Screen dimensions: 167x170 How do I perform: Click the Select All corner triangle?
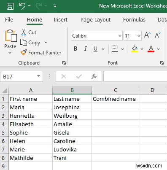5,90
